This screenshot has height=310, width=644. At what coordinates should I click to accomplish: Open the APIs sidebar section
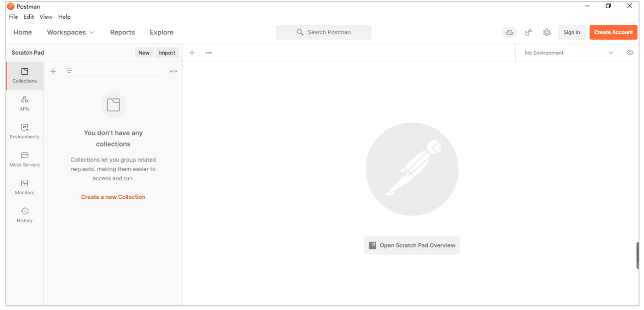[25, 104]
